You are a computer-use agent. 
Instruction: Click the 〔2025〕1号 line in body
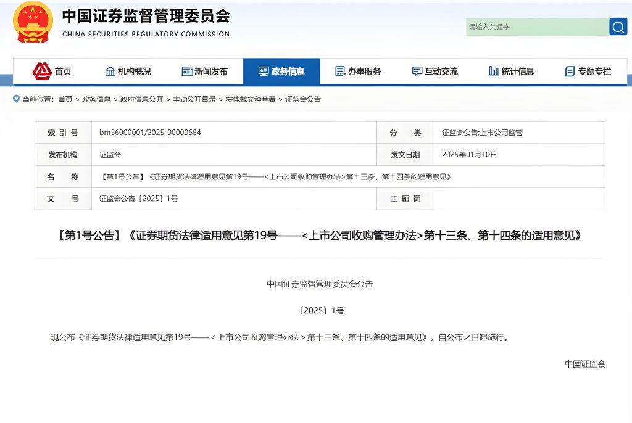coord(321,311)
